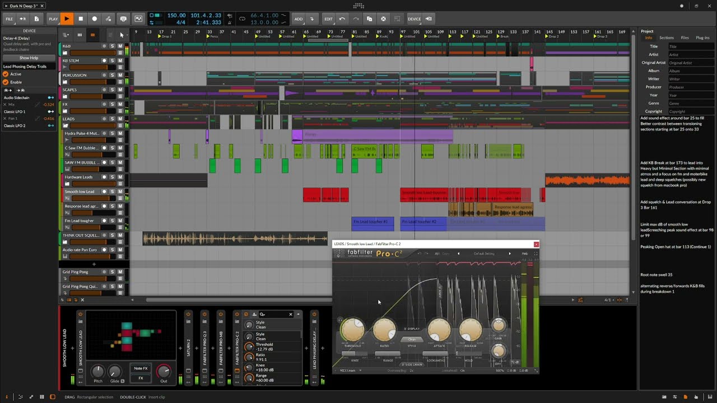Switch to the Sections tab in Project panel
Image resolution: width=717 pixels, height=403 pixels.
point(667,38)
